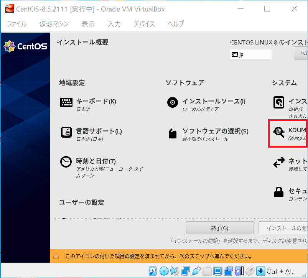Click the 地域設定 section heading

click(x=72, y=83)
